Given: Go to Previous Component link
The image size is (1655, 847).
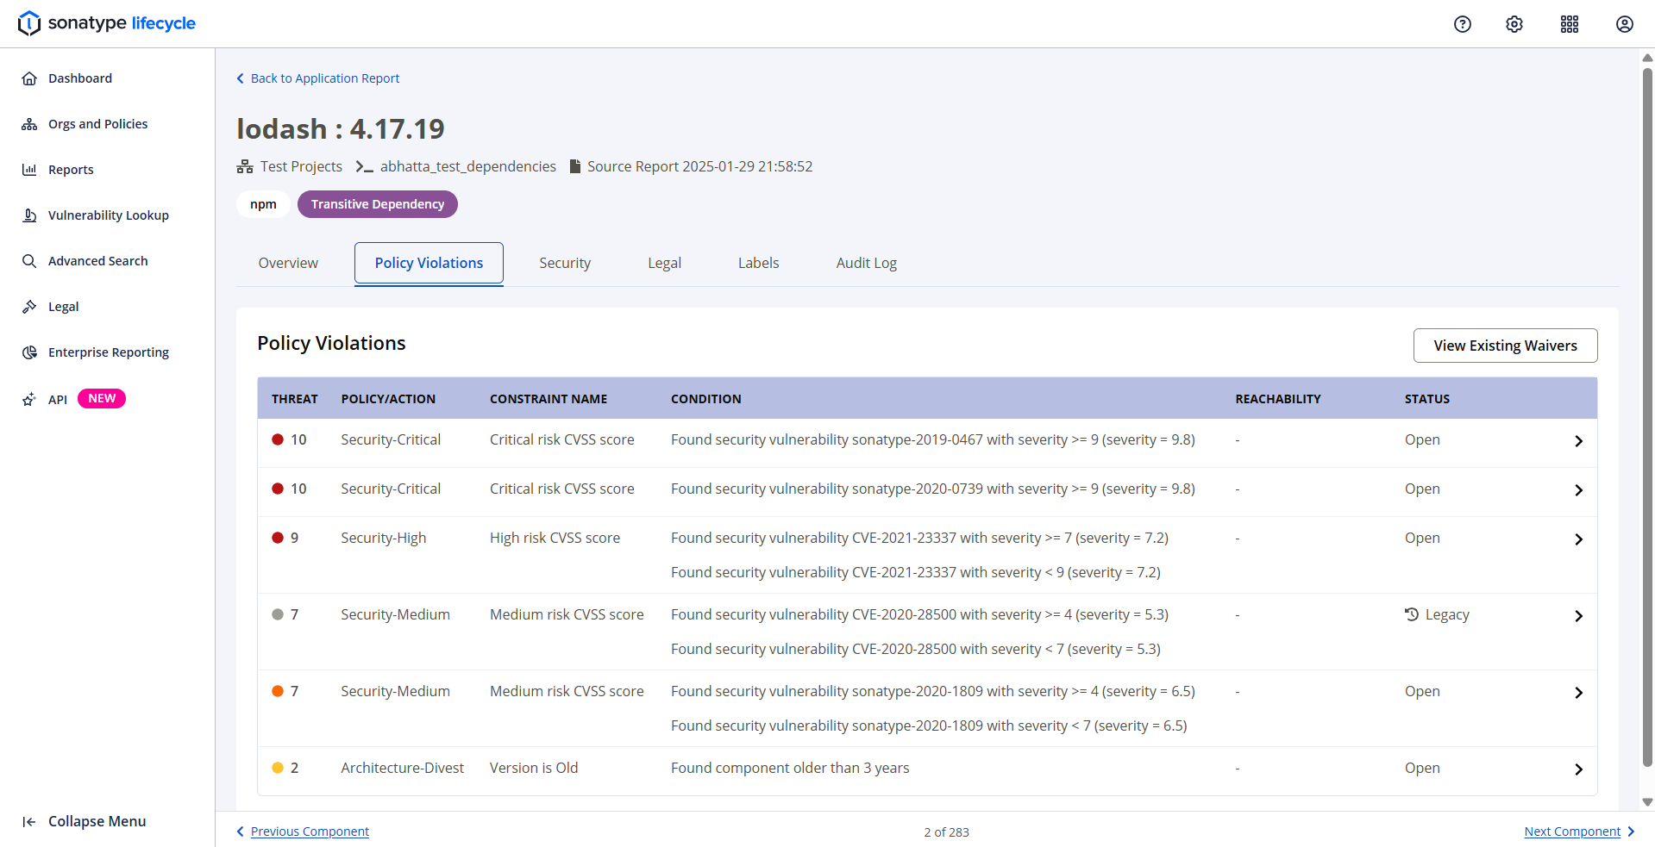Looking at the screenshot, I should (x=310, y=831).
